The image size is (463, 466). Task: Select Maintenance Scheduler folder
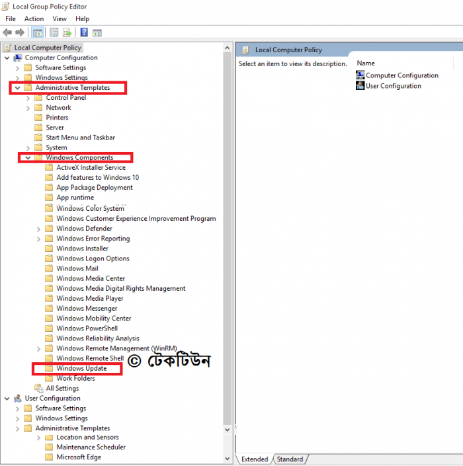pyautogui.click(x=91, y=447)
